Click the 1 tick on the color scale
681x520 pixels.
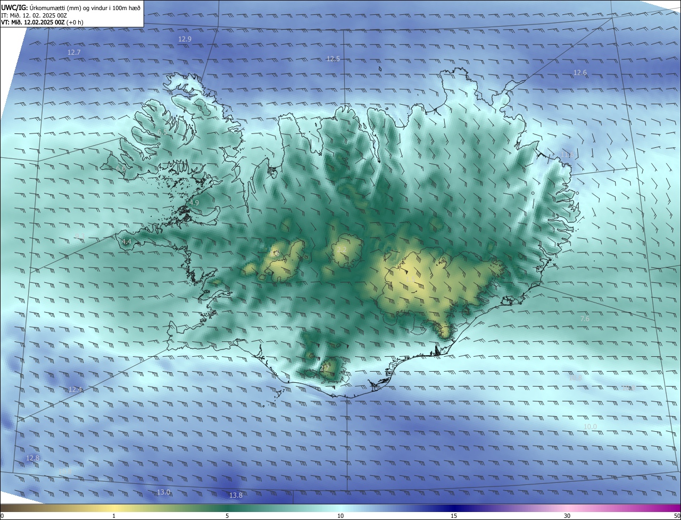click(x=114, y=516)
